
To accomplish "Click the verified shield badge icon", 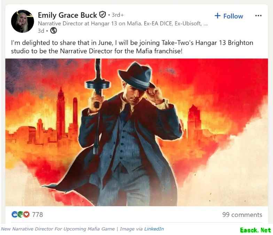I will 102,15.
